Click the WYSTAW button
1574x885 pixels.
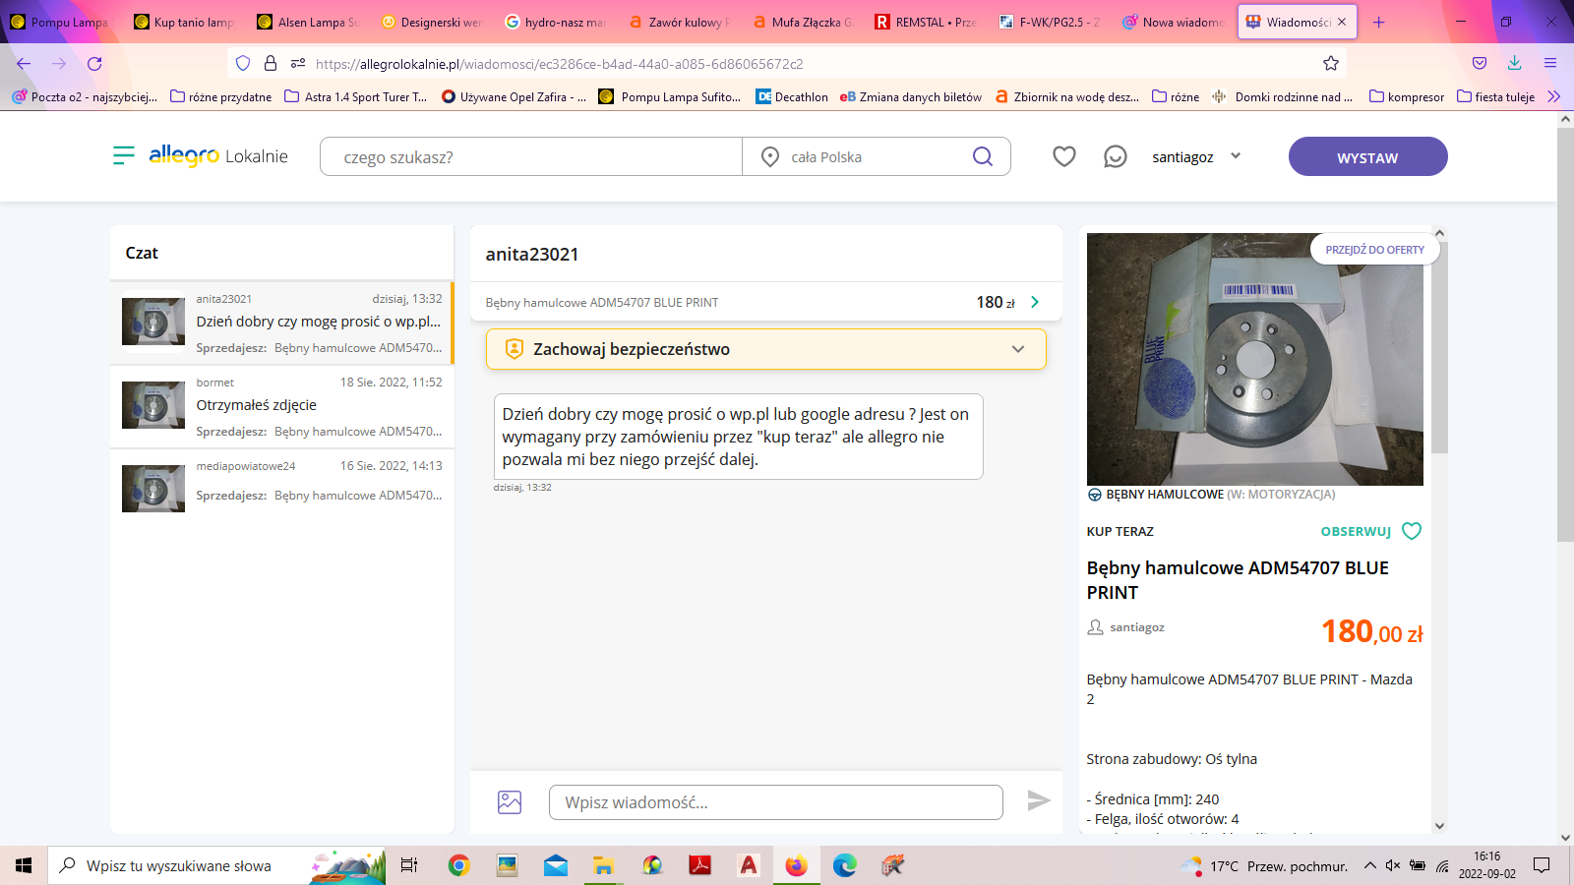click(1367, 156)
